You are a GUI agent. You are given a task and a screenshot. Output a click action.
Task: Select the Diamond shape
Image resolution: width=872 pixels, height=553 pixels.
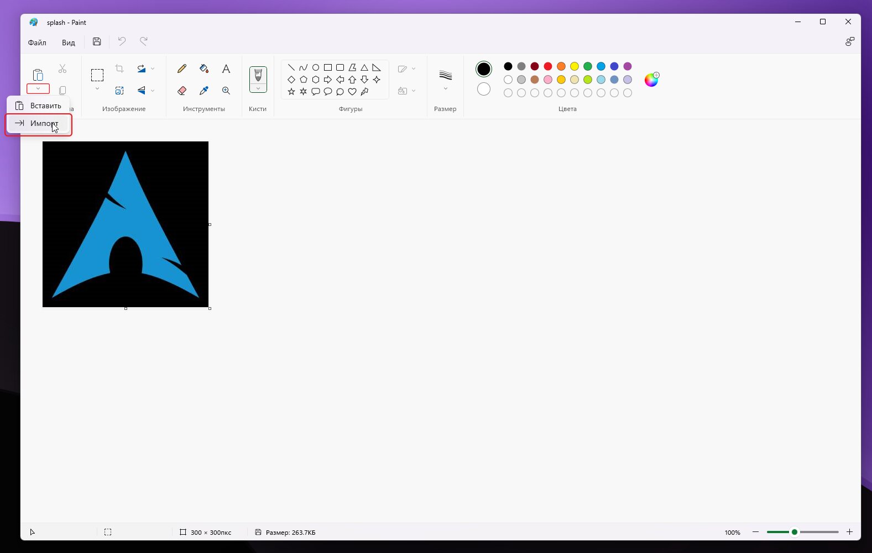(291, 80)
